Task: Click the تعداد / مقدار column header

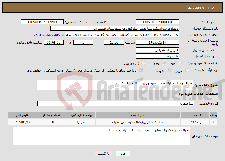Action: 51,115
